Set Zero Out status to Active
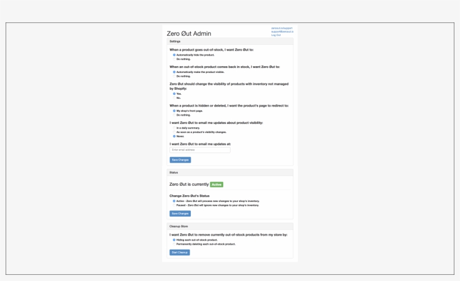460x281 pixels. 174,201
